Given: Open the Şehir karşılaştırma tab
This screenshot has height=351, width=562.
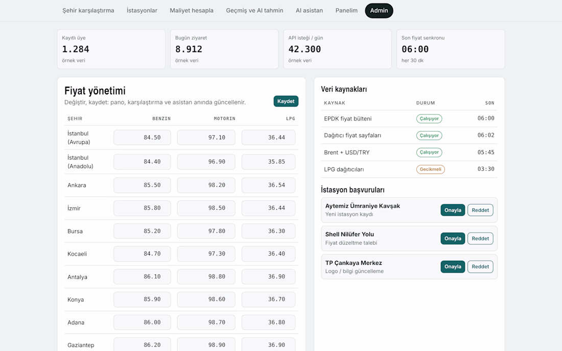Looking at the screenshot, I should (x=88, y=10).
